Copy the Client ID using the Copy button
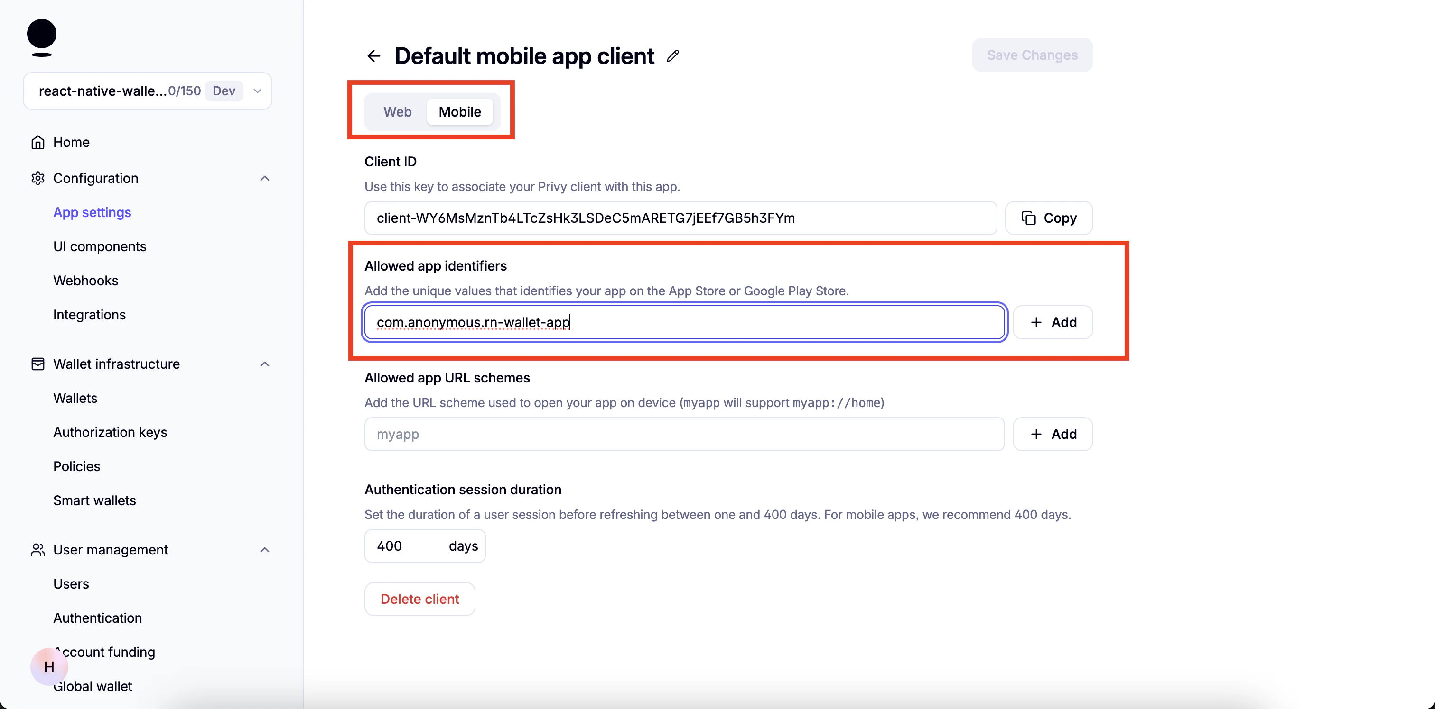 (x=1048, y=218)
